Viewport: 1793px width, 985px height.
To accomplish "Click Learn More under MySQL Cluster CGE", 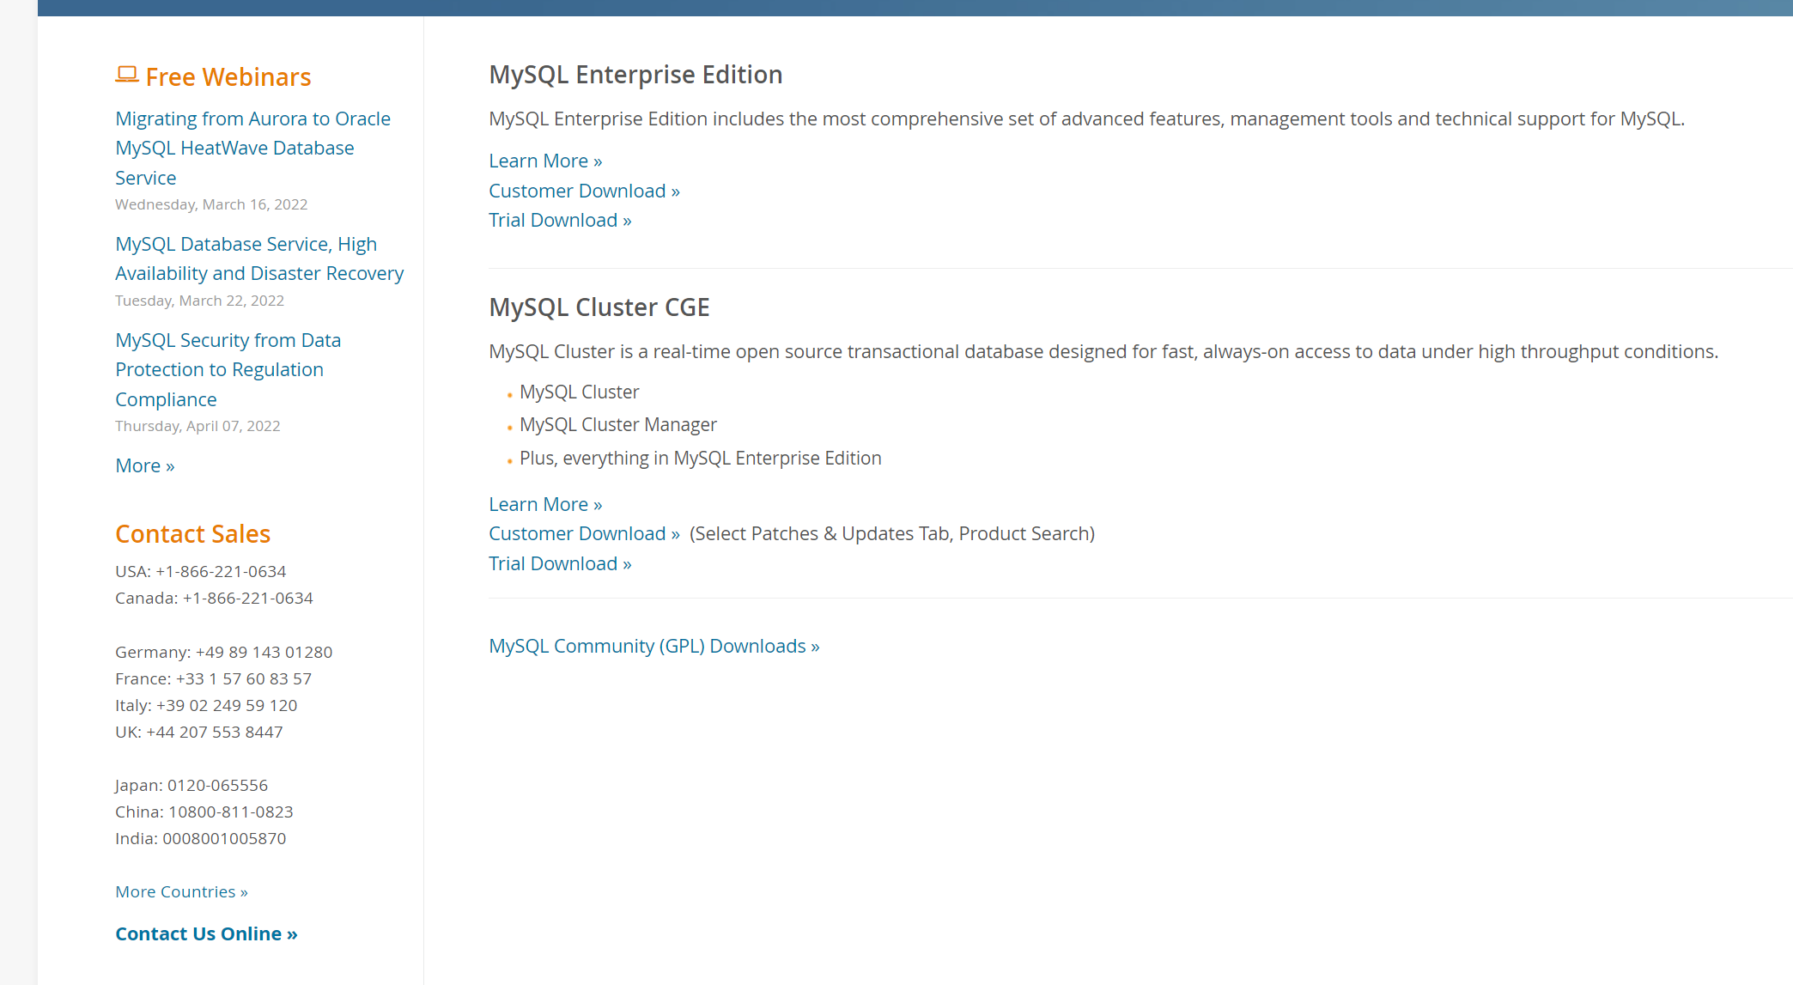I will (545, 504).
